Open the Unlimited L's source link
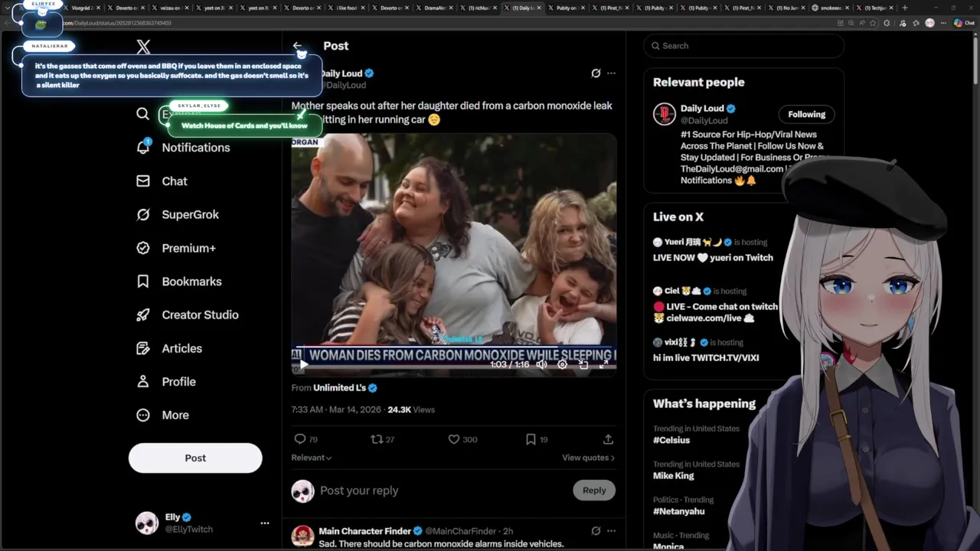 (339, 388)
